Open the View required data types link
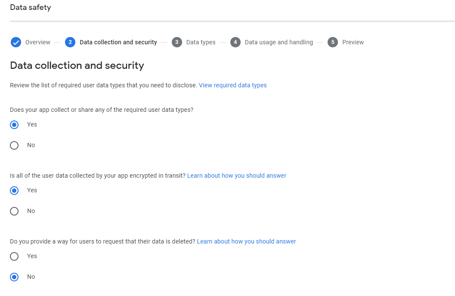455x296 pixels. pyautogui.click(x=233, y=85)
